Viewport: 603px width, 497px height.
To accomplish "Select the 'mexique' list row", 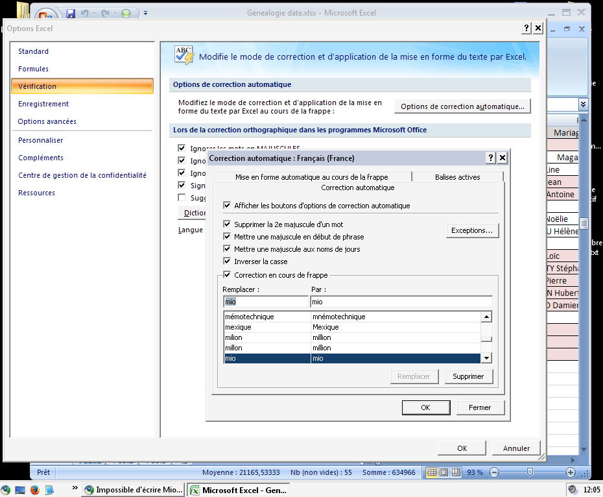I will coord(352,327).
